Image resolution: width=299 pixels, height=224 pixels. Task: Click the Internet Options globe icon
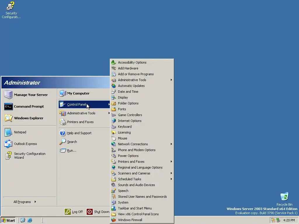114,121
